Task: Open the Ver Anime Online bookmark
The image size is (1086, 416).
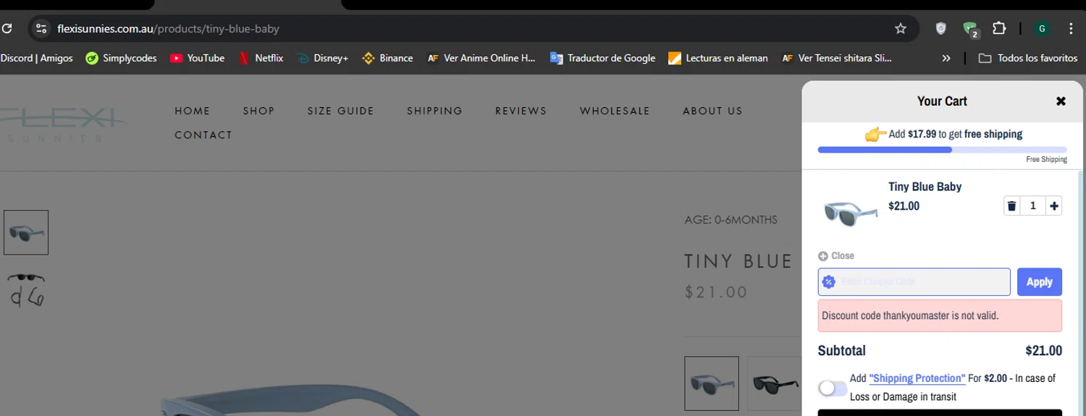Action: click(x=481, y=58)
